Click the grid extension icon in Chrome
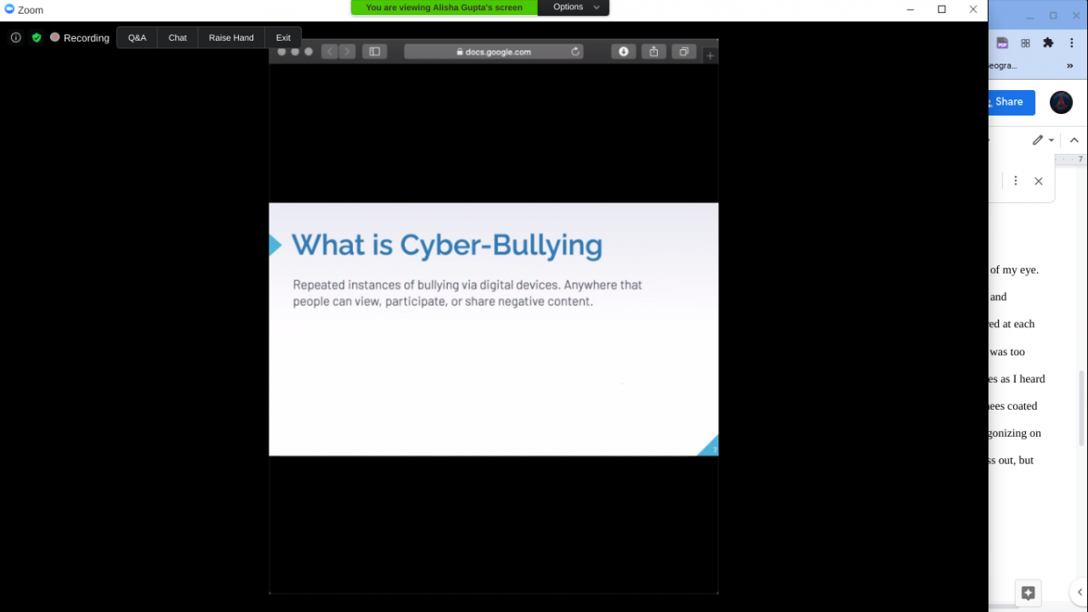 pos(1025,43)
